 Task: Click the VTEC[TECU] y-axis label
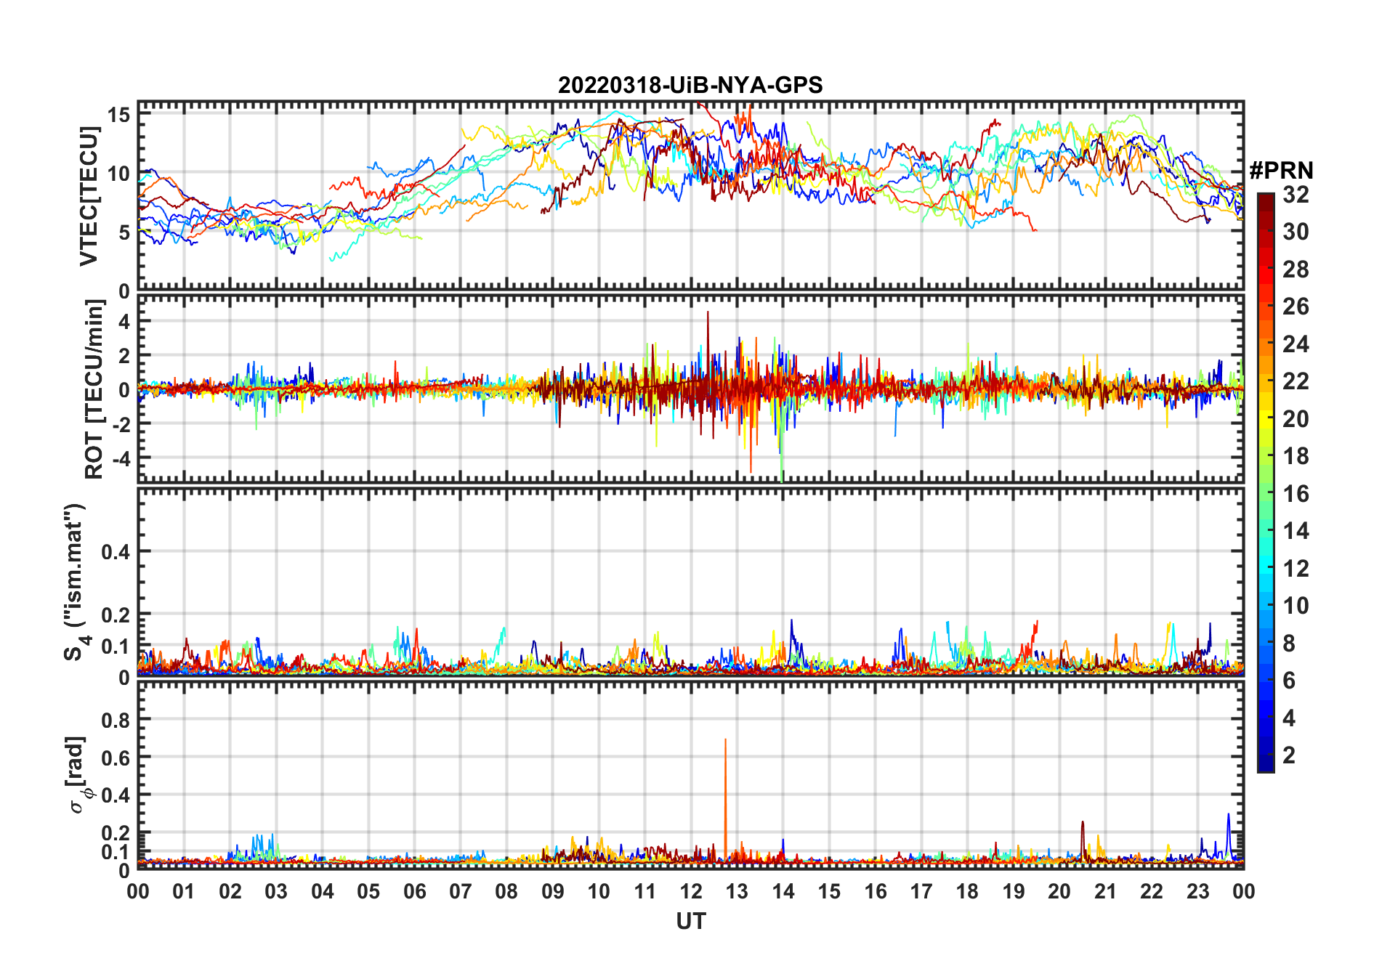click(x=89, y=195)
